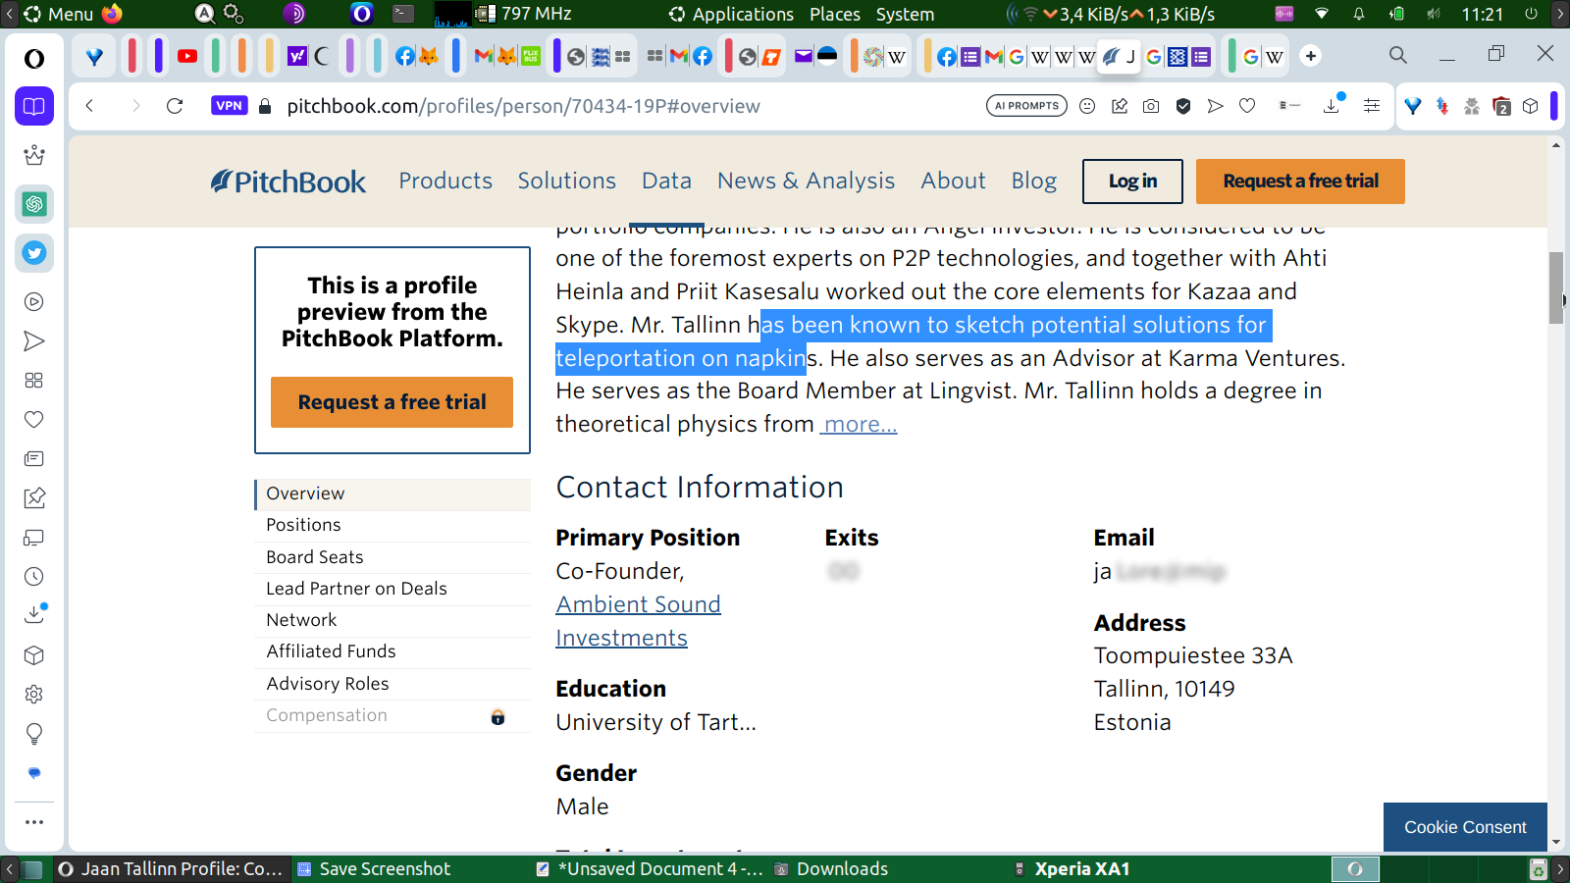Switch to Save Screenshot taskbar window

pyautogui.click(x=374, y=869)
